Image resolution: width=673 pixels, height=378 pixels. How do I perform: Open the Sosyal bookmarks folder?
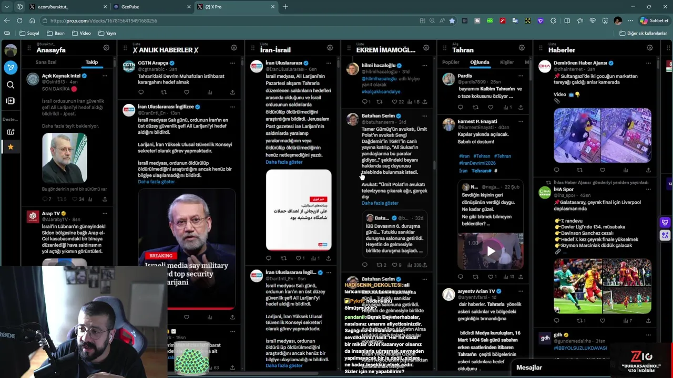[29, 33]
